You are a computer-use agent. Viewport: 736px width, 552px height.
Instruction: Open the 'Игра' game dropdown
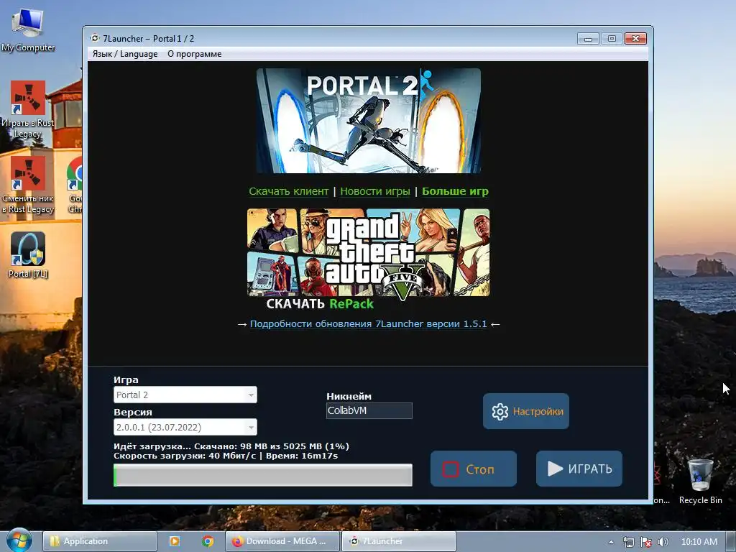185,395
